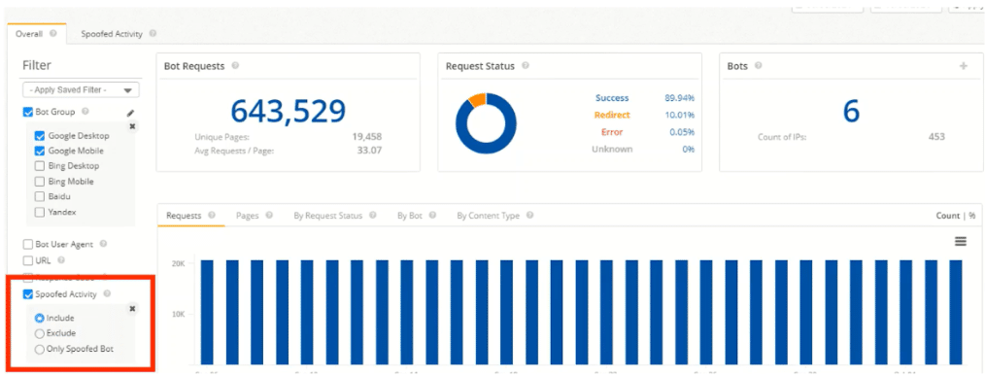Screen dimensions: 985x376
Task: Click the large 6 bots count
Action: pos(851,112)
